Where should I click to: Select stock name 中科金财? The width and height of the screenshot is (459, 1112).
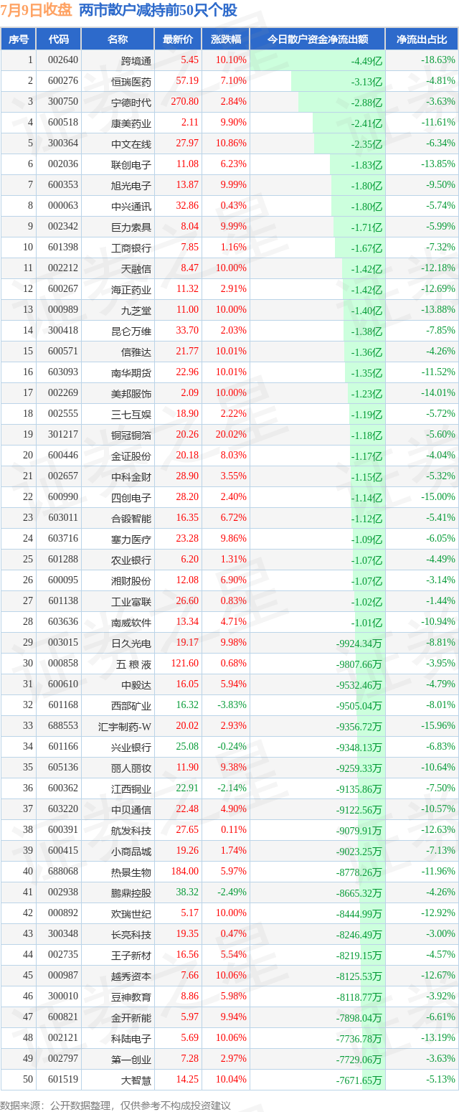pos(131,476)
